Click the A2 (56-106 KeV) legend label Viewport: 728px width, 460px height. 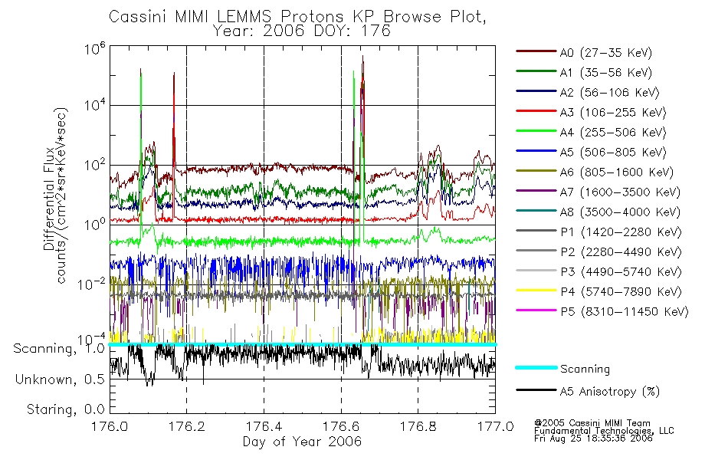click(610, 93)
